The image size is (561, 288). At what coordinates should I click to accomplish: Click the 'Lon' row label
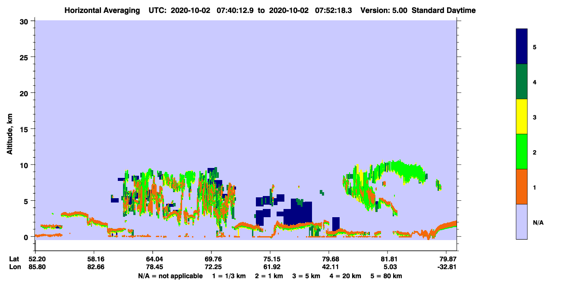(x=14, y=267)
